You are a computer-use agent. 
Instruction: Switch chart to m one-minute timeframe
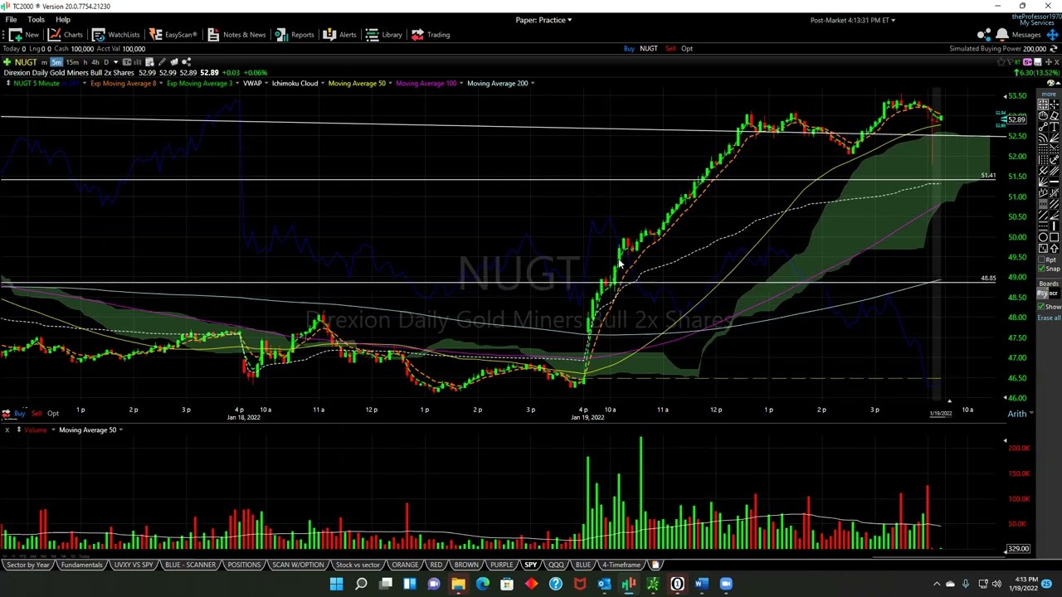tap(44, 62)
